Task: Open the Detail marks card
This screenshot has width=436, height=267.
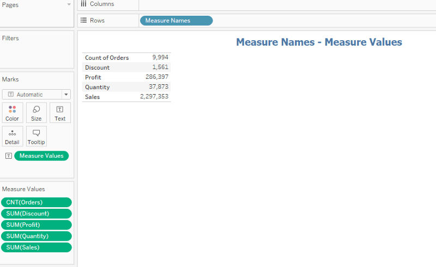Action: coord(12,136)
